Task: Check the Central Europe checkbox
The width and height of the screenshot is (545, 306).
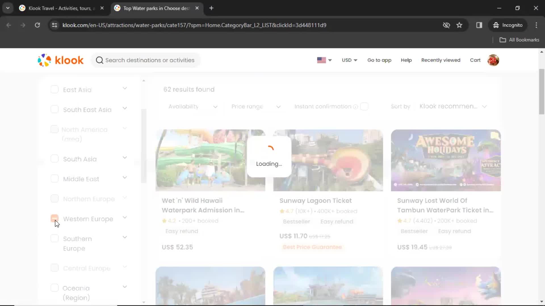Action: click(54, 268)
